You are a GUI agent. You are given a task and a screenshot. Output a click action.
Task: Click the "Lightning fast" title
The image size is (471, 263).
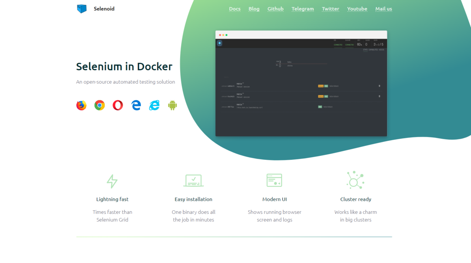point(113,199)
